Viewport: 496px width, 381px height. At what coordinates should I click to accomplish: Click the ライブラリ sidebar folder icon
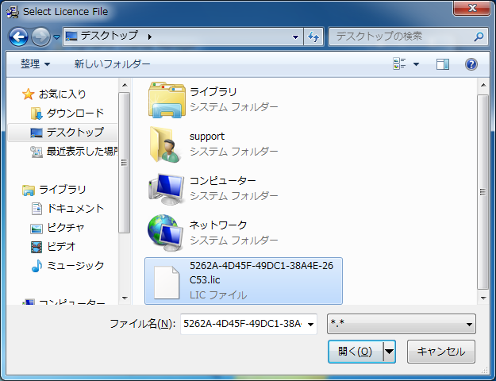(28, 190)
